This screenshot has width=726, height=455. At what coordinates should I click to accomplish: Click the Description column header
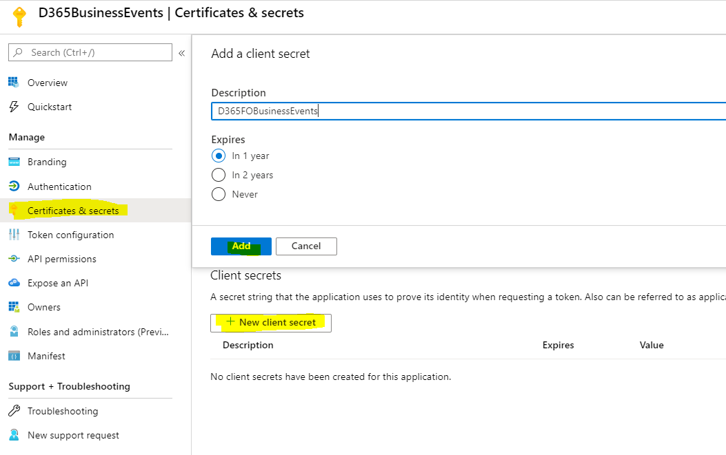click(248, 345)
